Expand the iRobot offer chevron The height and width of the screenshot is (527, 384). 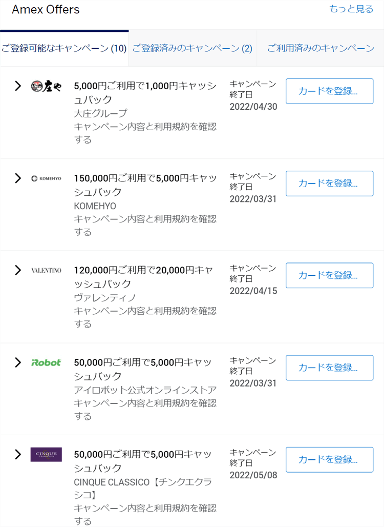pyautogui.click(x=18, y=362)
